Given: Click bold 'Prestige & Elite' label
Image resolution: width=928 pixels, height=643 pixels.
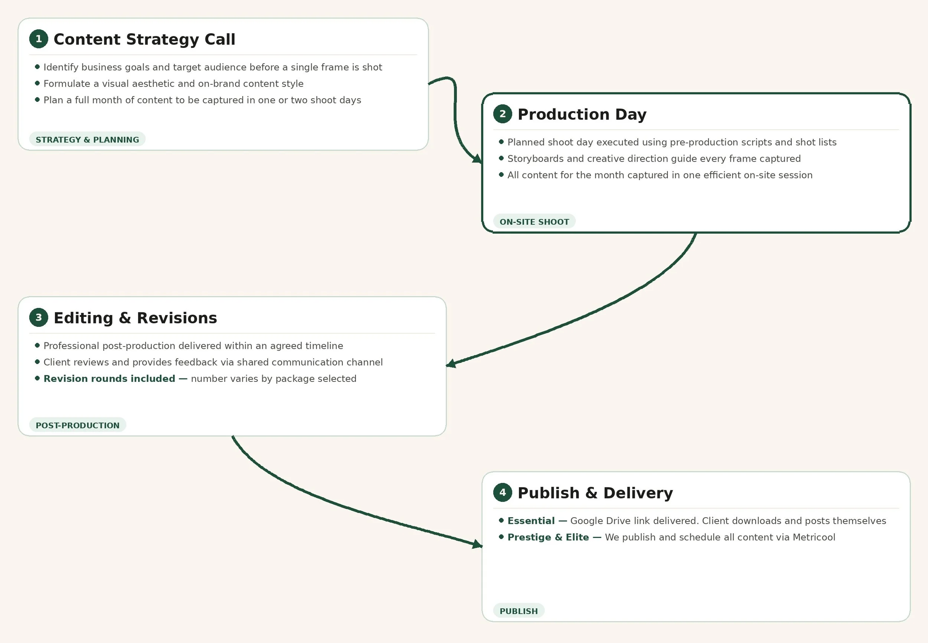Looking at the screenshot, I should click(x=548, y=538).
